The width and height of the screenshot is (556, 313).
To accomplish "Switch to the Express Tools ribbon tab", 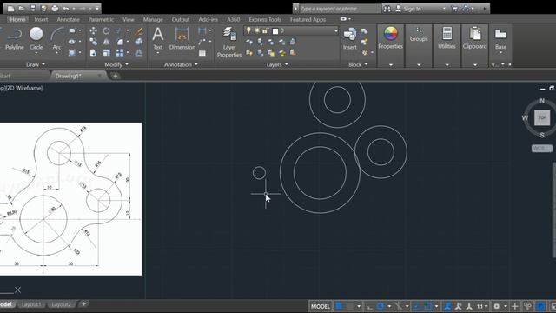I will click(265, 19).
